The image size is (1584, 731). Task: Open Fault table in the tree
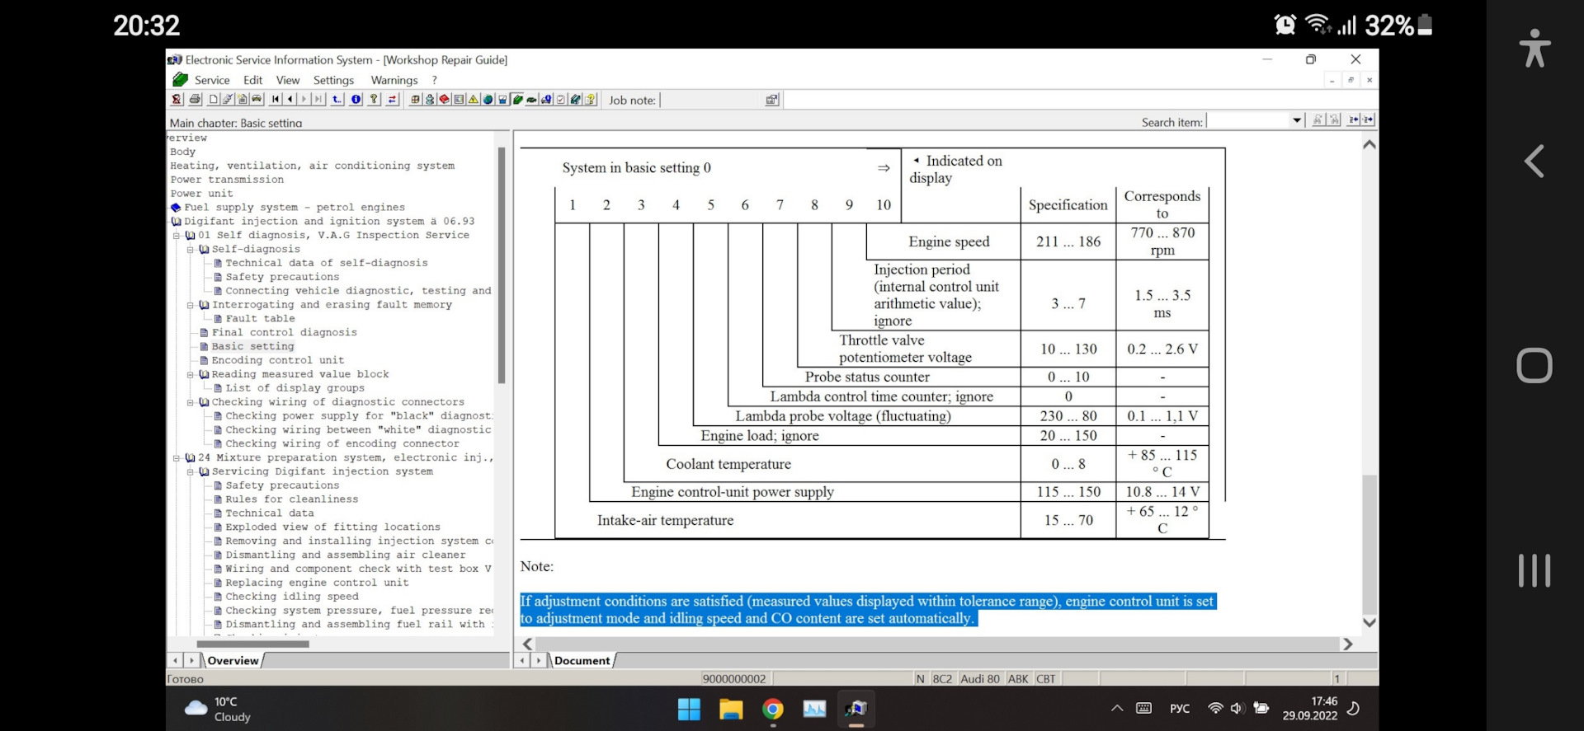tap(260, 319)
